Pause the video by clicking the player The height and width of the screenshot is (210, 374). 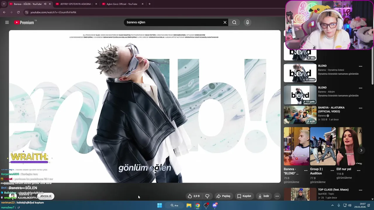click(x=145, y=106)
